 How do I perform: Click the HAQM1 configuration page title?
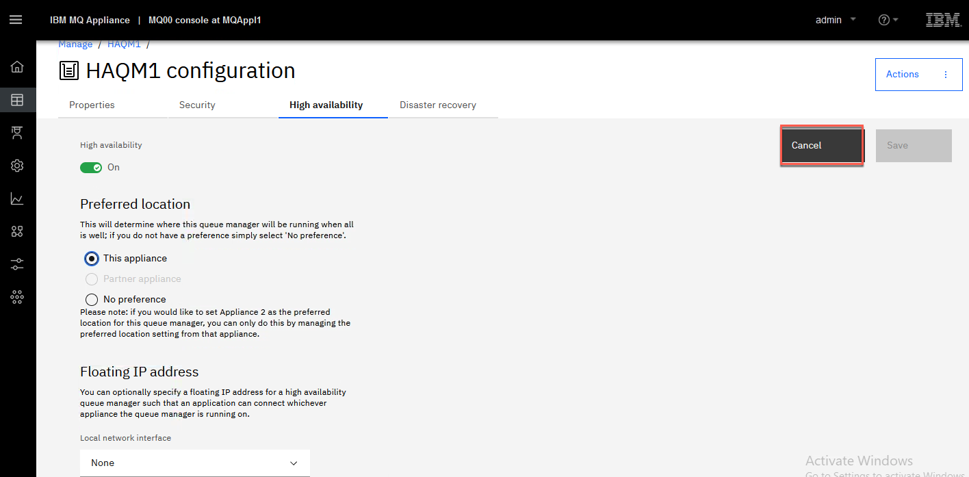[190, 70]
